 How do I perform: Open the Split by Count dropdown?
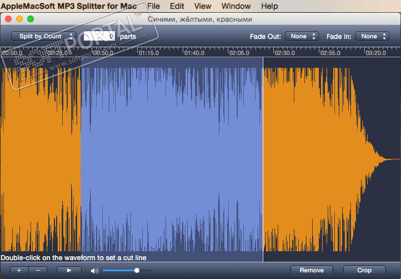[43, 36]
